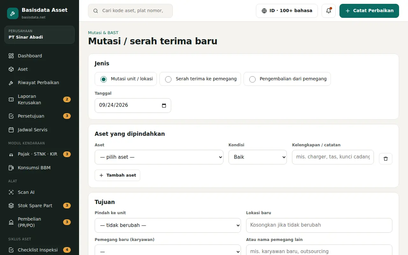Click the Stok Spare Part layers icon
The height and width of the screenshot is (255, 408).
pos(11,206)
